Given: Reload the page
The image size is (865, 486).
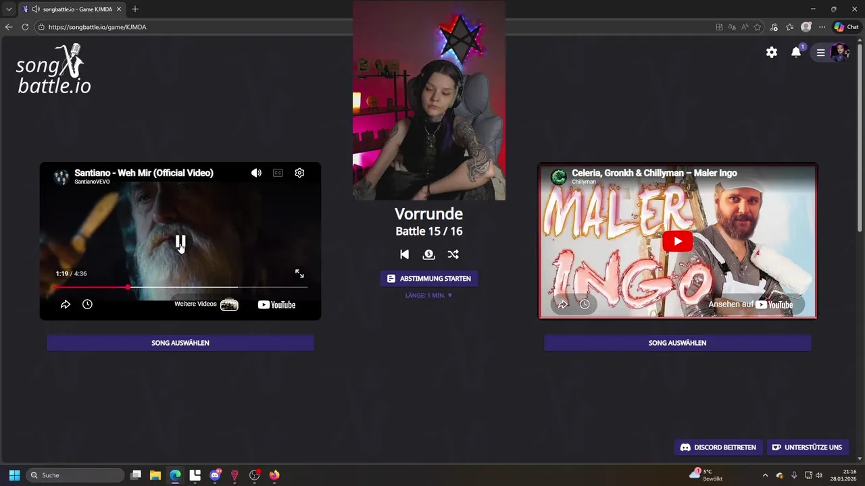Looking at the screenshot, I should pyautogui.click(x=25, y=27).
